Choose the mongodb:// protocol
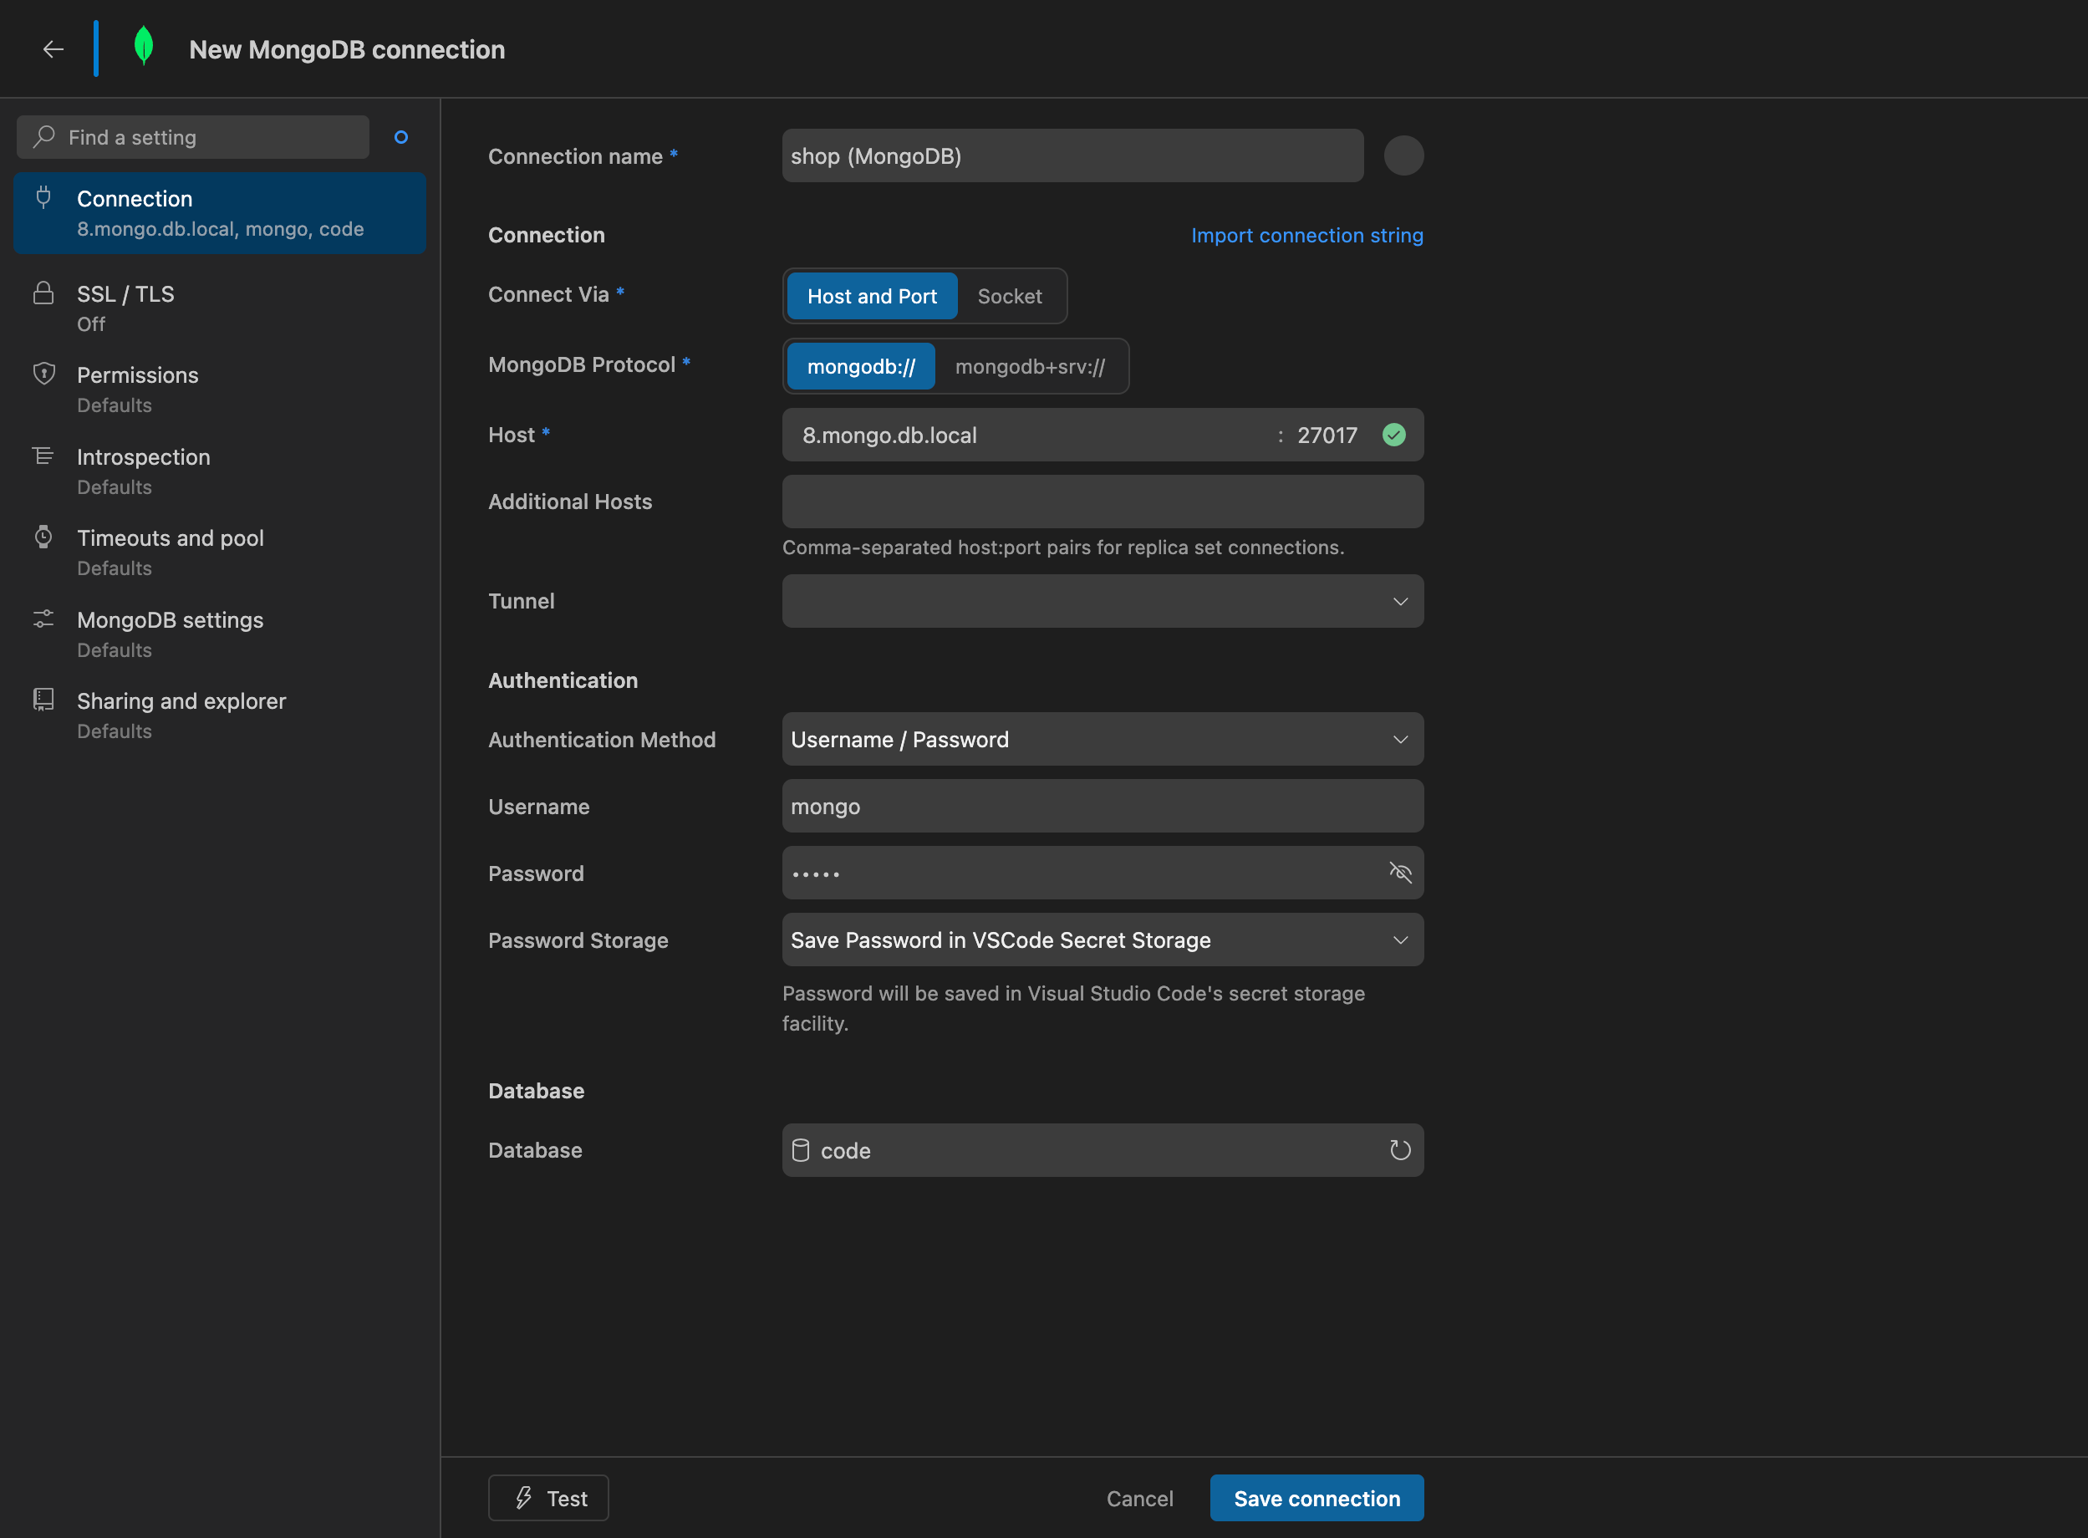This screenshot has height=1538, width=2088. pos(861,367)
